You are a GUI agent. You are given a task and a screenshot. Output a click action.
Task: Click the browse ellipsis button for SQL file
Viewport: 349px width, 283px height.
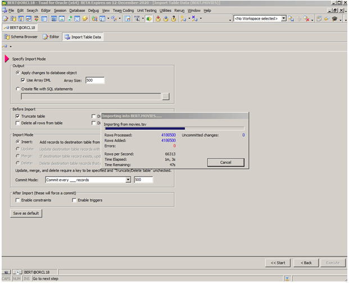pyautogui.click(x=166, y=96)
